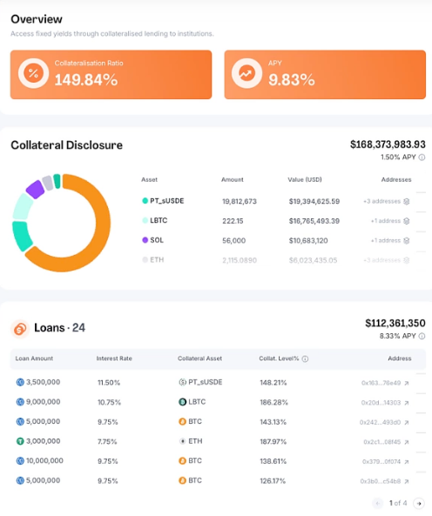Click BTC icon in the 138.61% loan row
This screenshot has height=516, width=432.
pos(182,460)
